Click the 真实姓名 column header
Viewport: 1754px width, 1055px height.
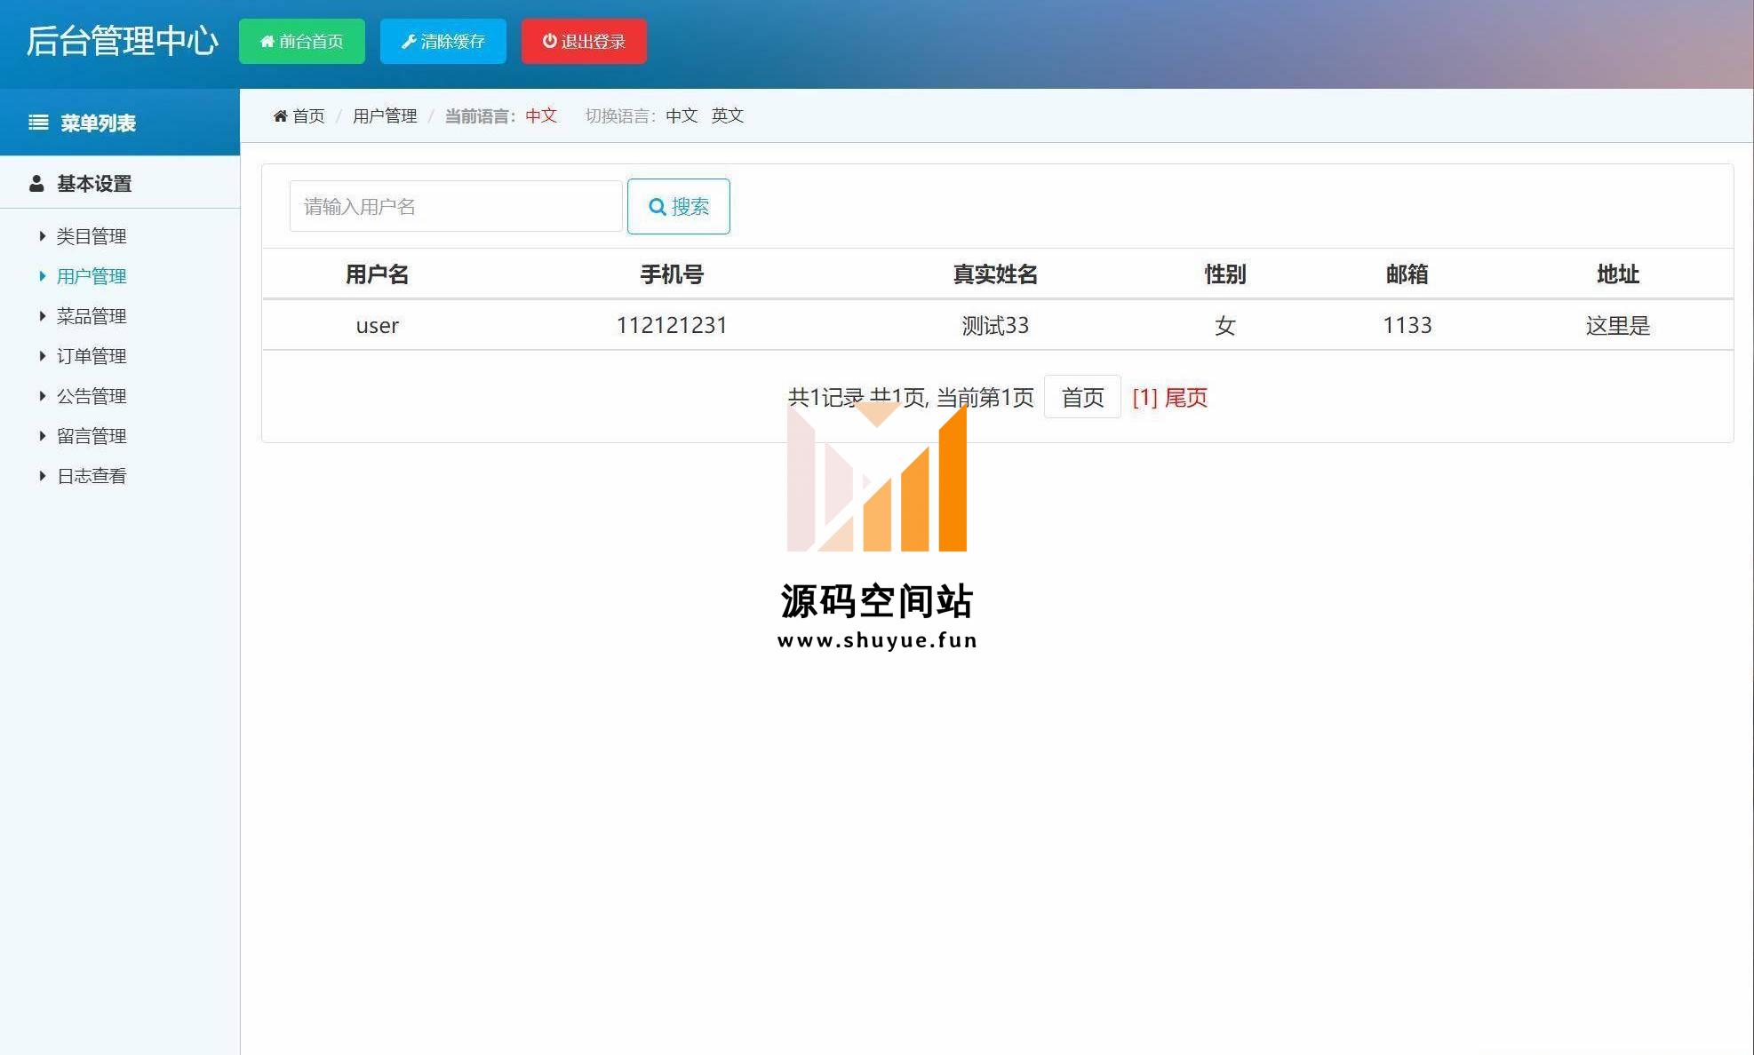point(995,274)
